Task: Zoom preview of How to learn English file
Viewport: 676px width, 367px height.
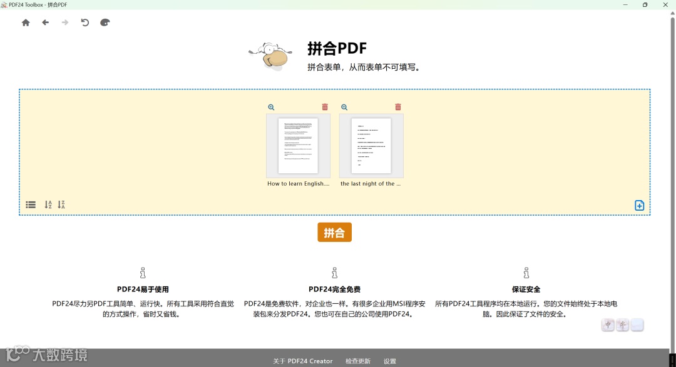Action: pyautogui.click(x=271, y=108)
